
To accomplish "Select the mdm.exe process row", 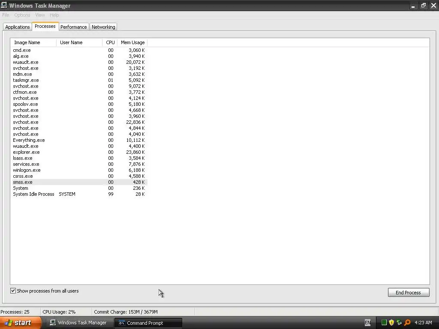I will pos(79,74).
